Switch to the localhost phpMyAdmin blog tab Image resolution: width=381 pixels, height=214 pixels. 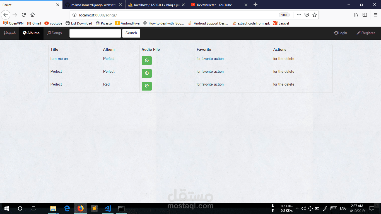tap(156, 5)
